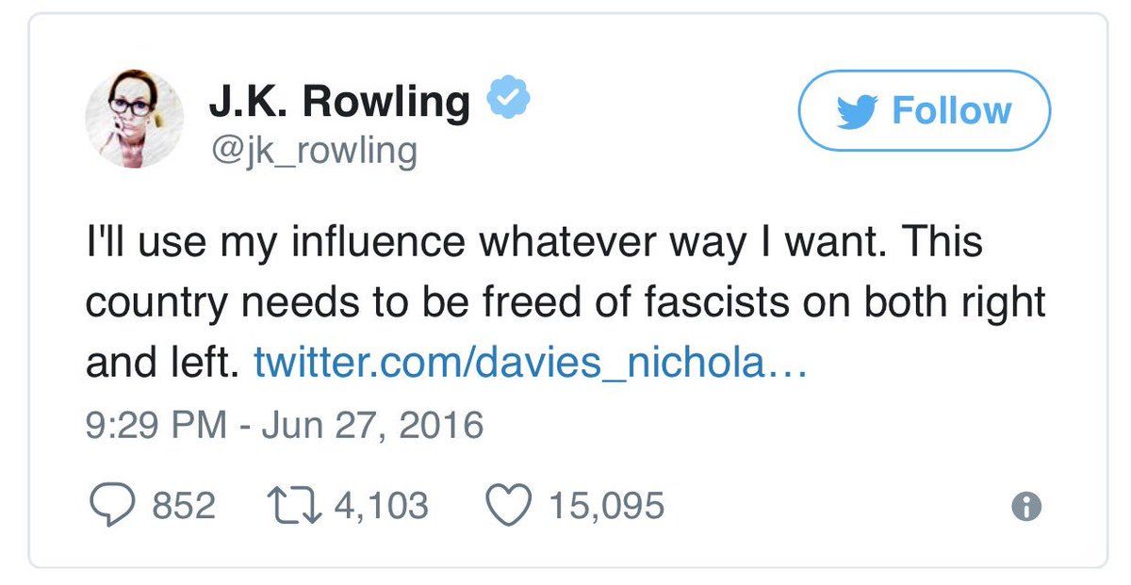This screenshot has height=585, width=1131.
Task: Click the blue verified badge
Action: click(509, 98)
